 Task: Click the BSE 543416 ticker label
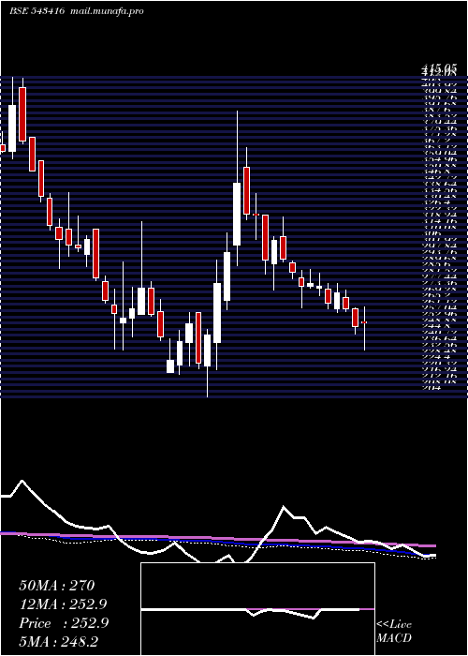pos(37,11)
